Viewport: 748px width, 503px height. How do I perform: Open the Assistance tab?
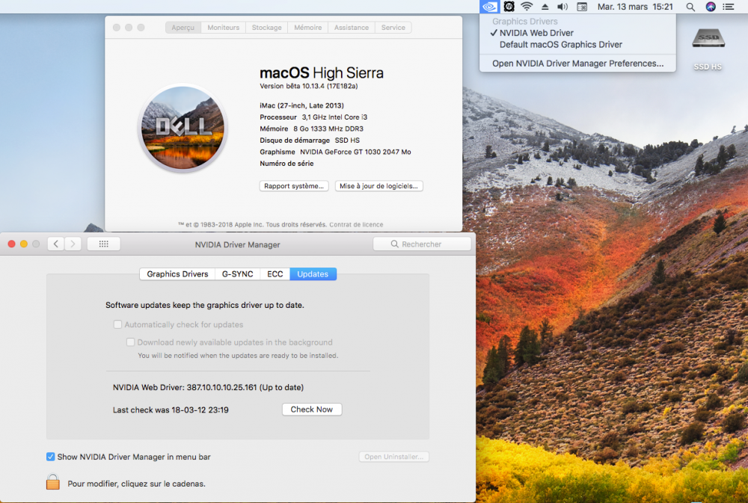[351, 28]
